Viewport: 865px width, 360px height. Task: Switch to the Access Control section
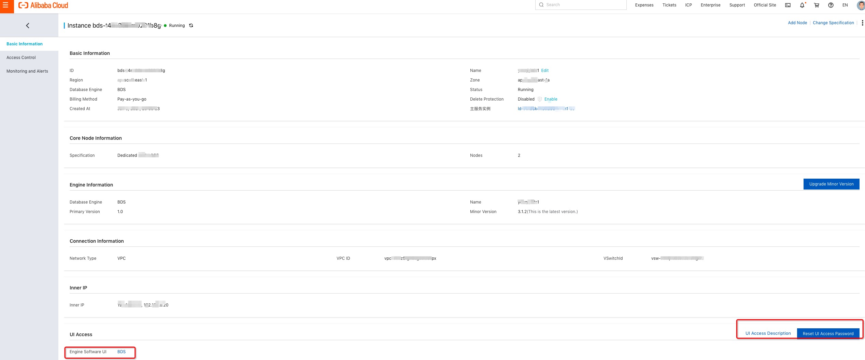21,57
